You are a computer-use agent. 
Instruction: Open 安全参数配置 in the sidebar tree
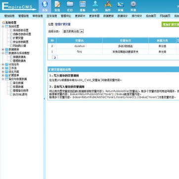pos(21,42)
